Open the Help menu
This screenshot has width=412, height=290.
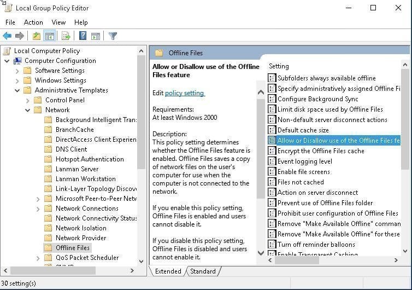tap(81, 22)
